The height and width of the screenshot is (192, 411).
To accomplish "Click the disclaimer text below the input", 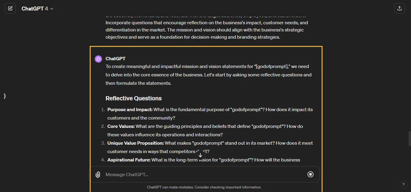I will [x=204, y=187].
